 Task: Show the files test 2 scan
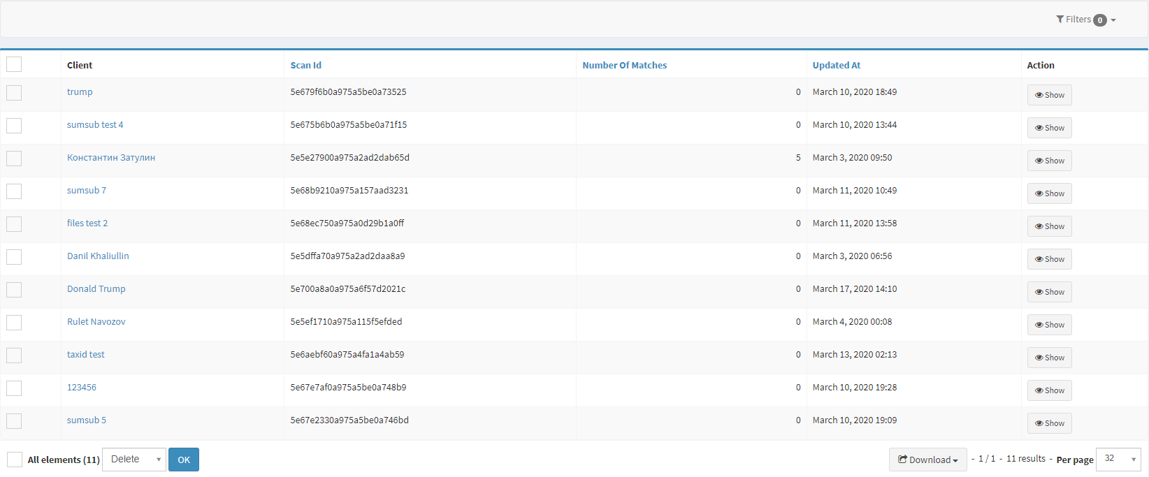click(1049, 226)
